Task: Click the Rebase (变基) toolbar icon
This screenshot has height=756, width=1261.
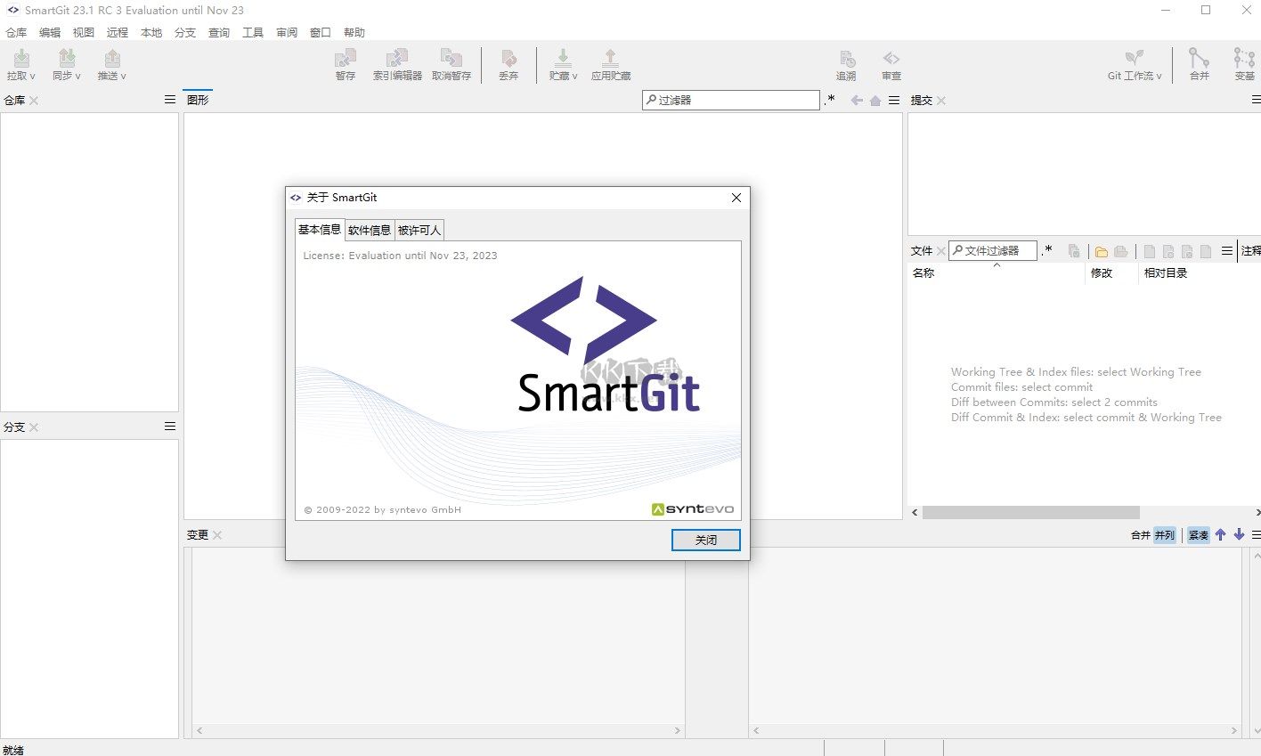Action: (1243, 62)
